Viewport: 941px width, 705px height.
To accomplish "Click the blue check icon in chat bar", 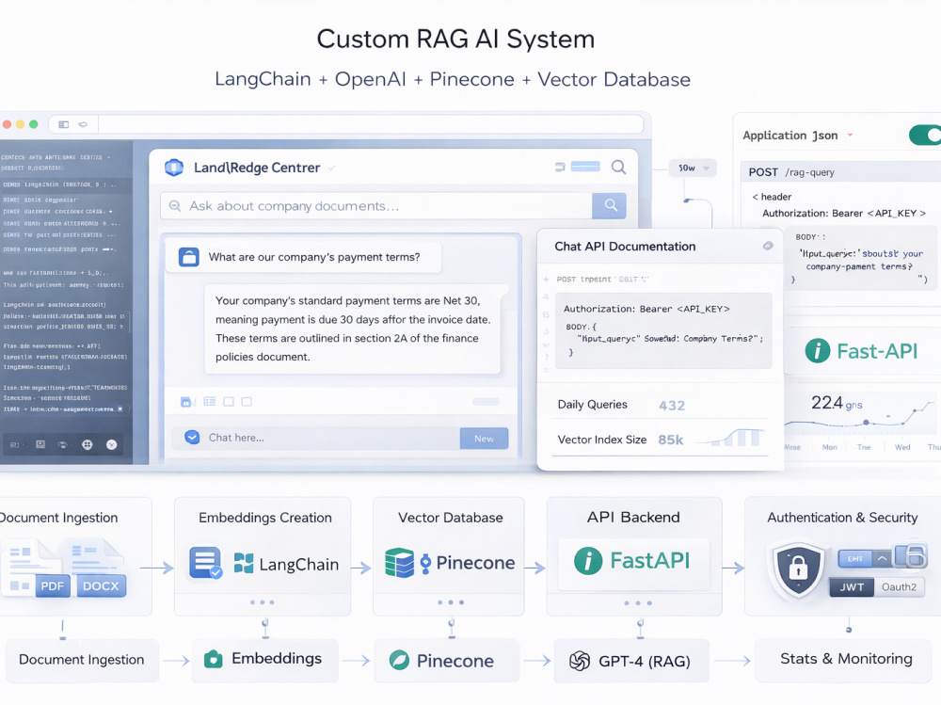I will pos(192,437).
